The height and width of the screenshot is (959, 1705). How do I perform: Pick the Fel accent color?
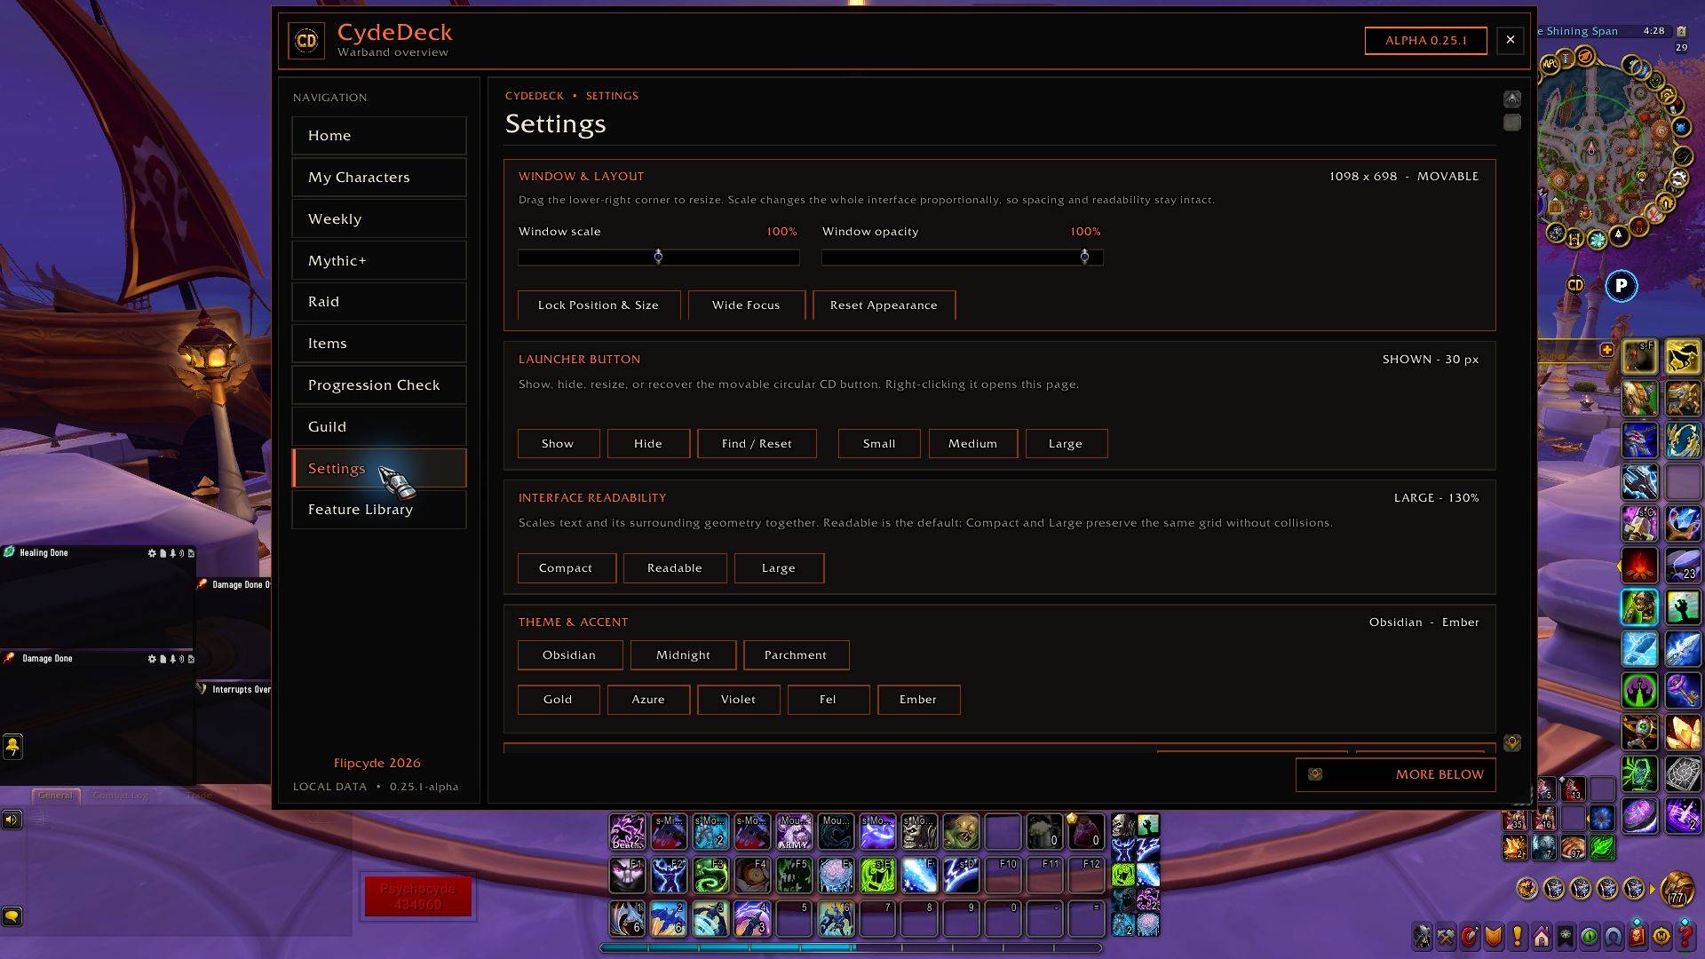point(828,700)
